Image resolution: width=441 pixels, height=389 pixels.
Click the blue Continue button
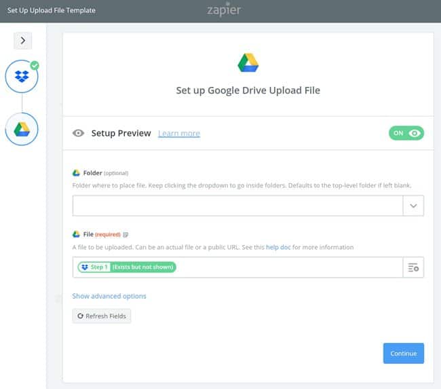[x=403, y=354]
